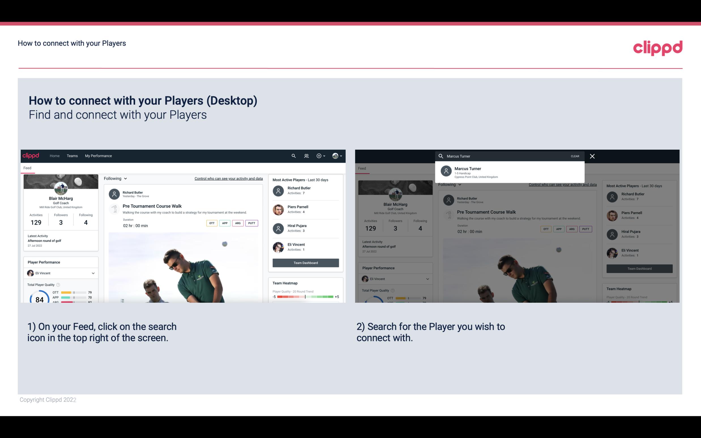The image size is (701, 438).
Task: Expand Player Performance player selector
Action: click(x=93, y=273)
